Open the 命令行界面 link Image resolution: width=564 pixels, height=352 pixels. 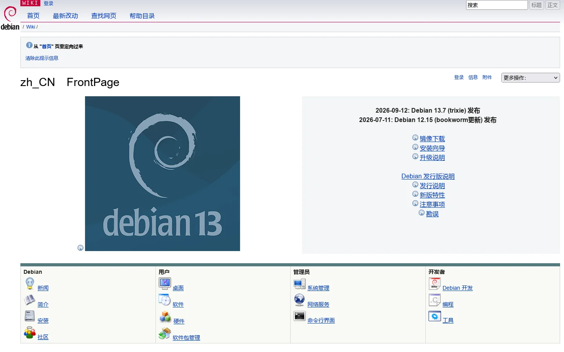pos(321,320)
